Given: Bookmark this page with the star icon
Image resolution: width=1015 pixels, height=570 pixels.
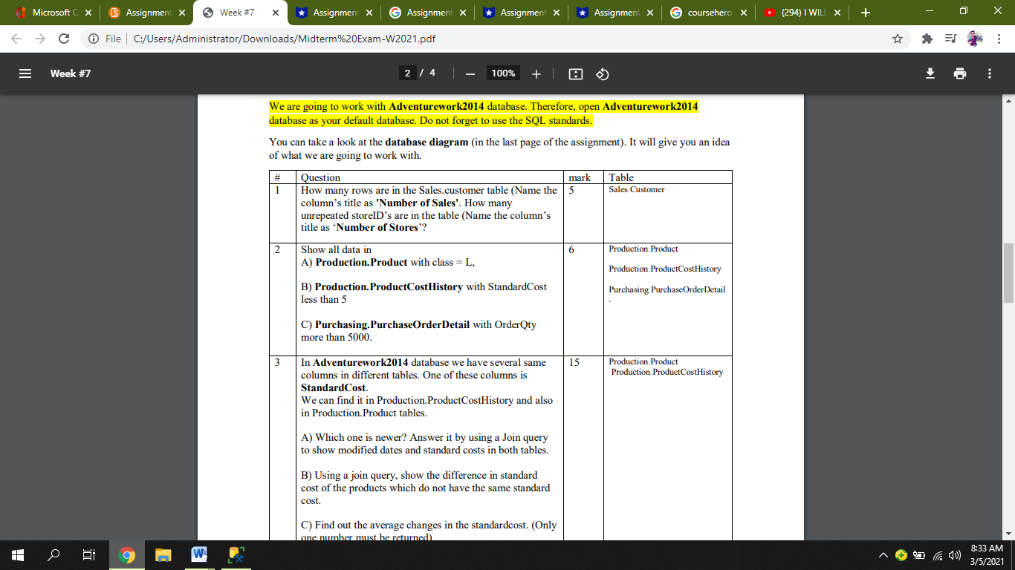Looking at the screenshot, I should coord(898,39).
